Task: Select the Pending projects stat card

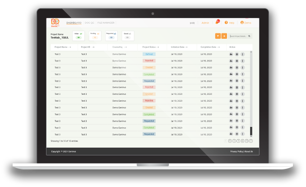Action: coord(95,36)
